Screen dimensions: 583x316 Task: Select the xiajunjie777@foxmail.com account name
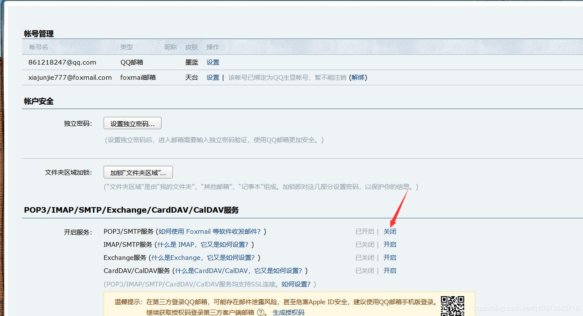pyautogui.click(x=70, y=78)
